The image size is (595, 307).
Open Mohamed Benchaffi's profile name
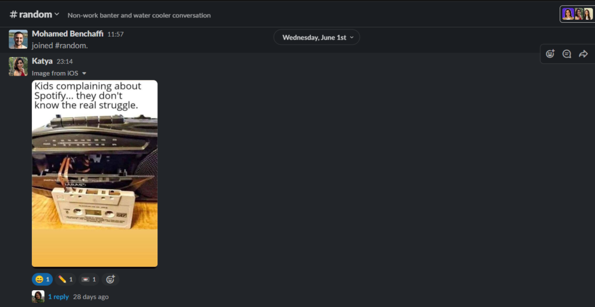point(67,34)
